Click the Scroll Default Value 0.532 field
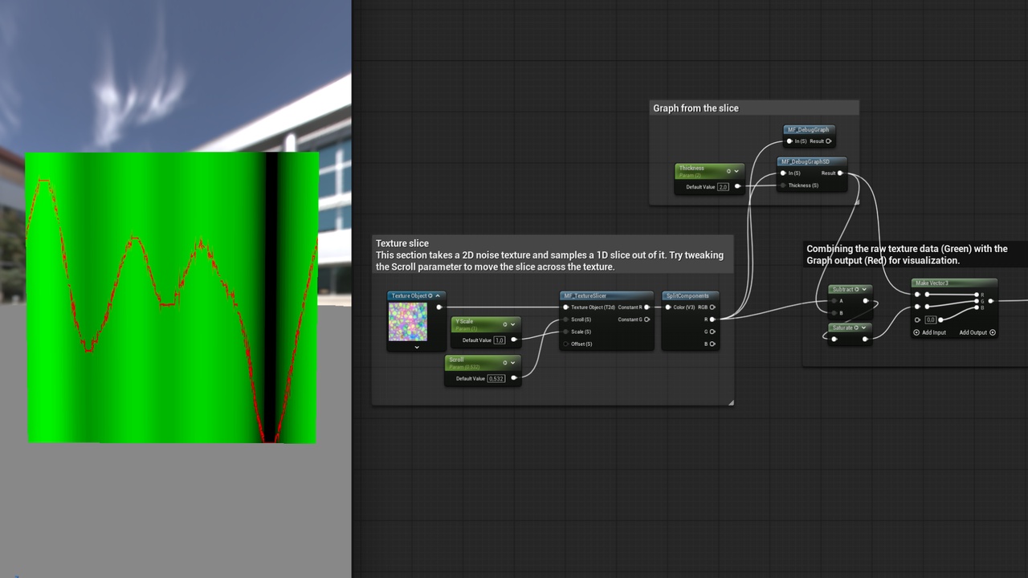This screenshot has height=578, width=1028. (496, 378)
